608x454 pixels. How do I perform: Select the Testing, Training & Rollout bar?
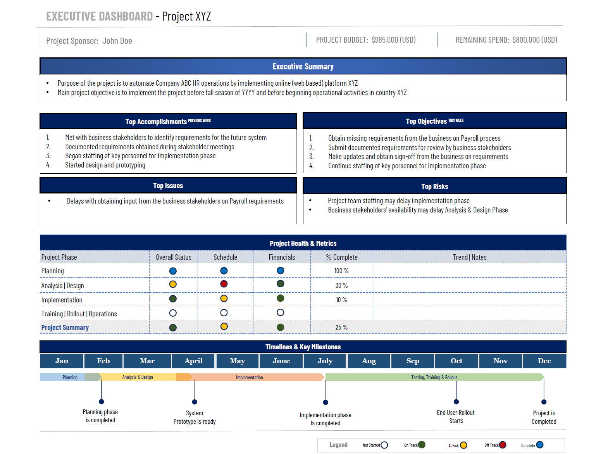coord(434,377)
